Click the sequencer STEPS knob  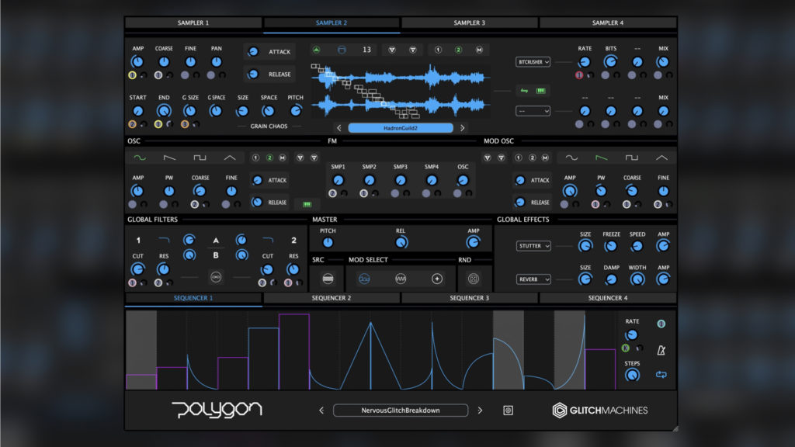[632, 375]
